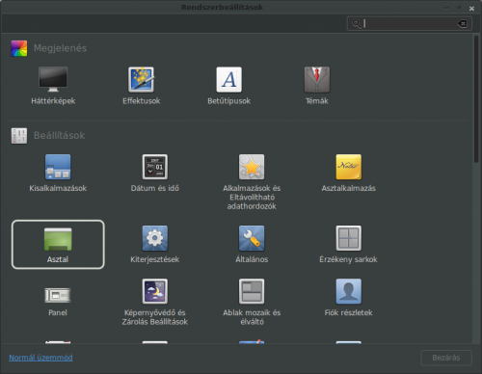
Task: Close the Rendszerbeállítások window
Action: 471,9
